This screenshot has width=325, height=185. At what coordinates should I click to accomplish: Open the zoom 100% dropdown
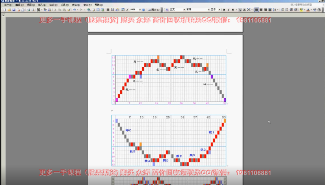click(139, 10)
